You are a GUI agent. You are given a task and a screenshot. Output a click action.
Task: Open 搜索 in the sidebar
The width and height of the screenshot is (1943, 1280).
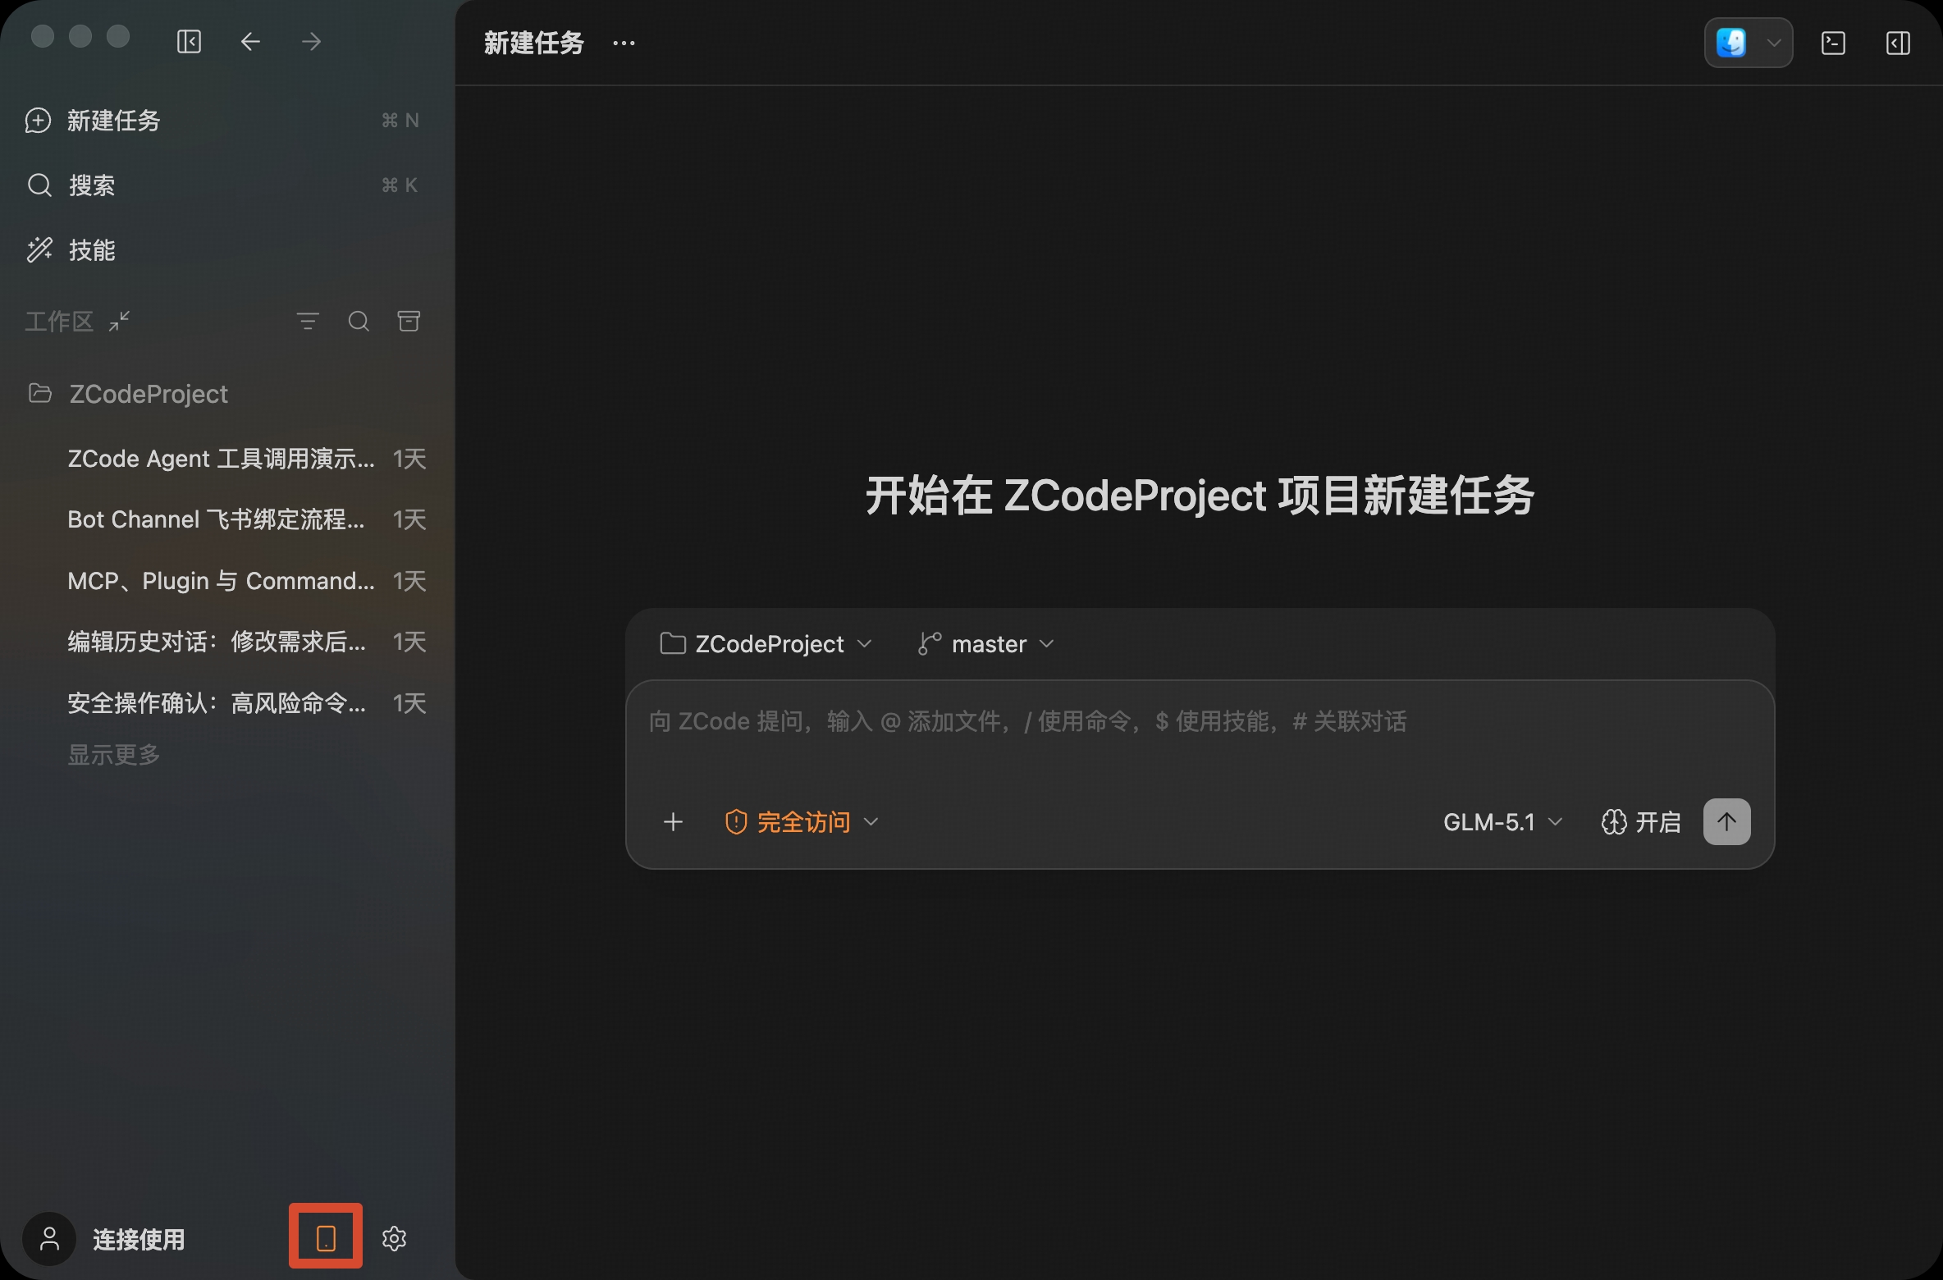point(222,185)
